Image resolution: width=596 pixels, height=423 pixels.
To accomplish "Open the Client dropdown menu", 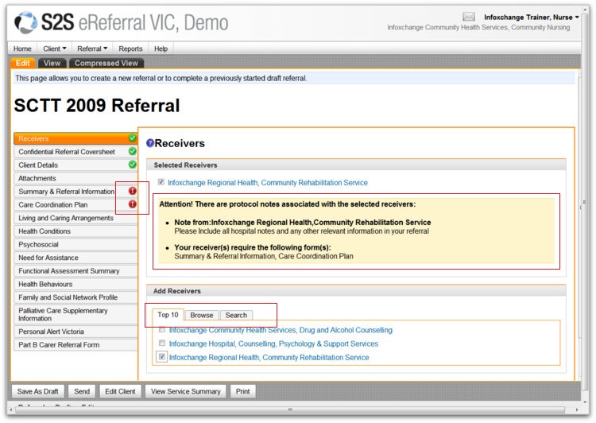I will 54,49.
